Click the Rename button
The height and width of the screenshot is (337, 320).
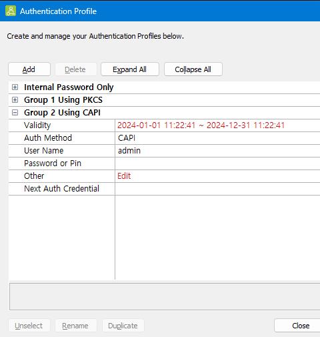tap(76, 326)
